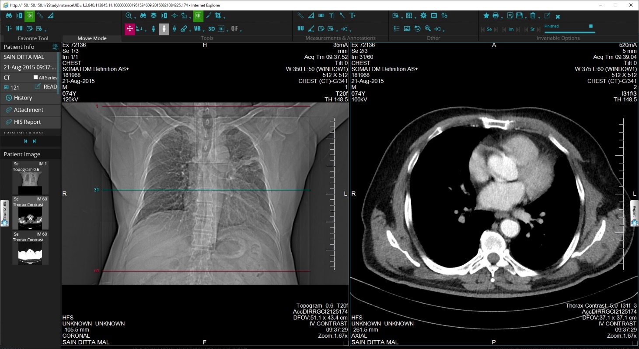
Task: Select the Topogram 0.6 thumbnail
Action: point(30,178)
